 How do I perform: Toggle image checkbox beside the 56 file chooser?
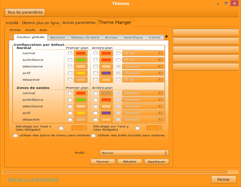coord(118,53)
